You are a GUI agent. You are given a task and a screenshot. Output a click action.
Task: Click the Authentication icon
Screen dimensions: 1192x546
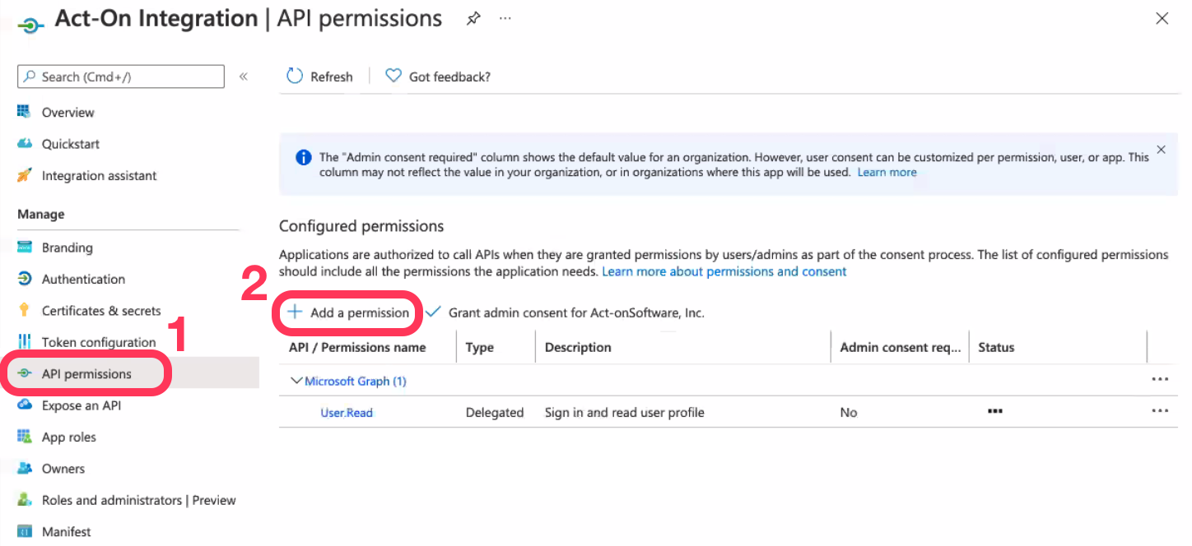pos(25,279)
